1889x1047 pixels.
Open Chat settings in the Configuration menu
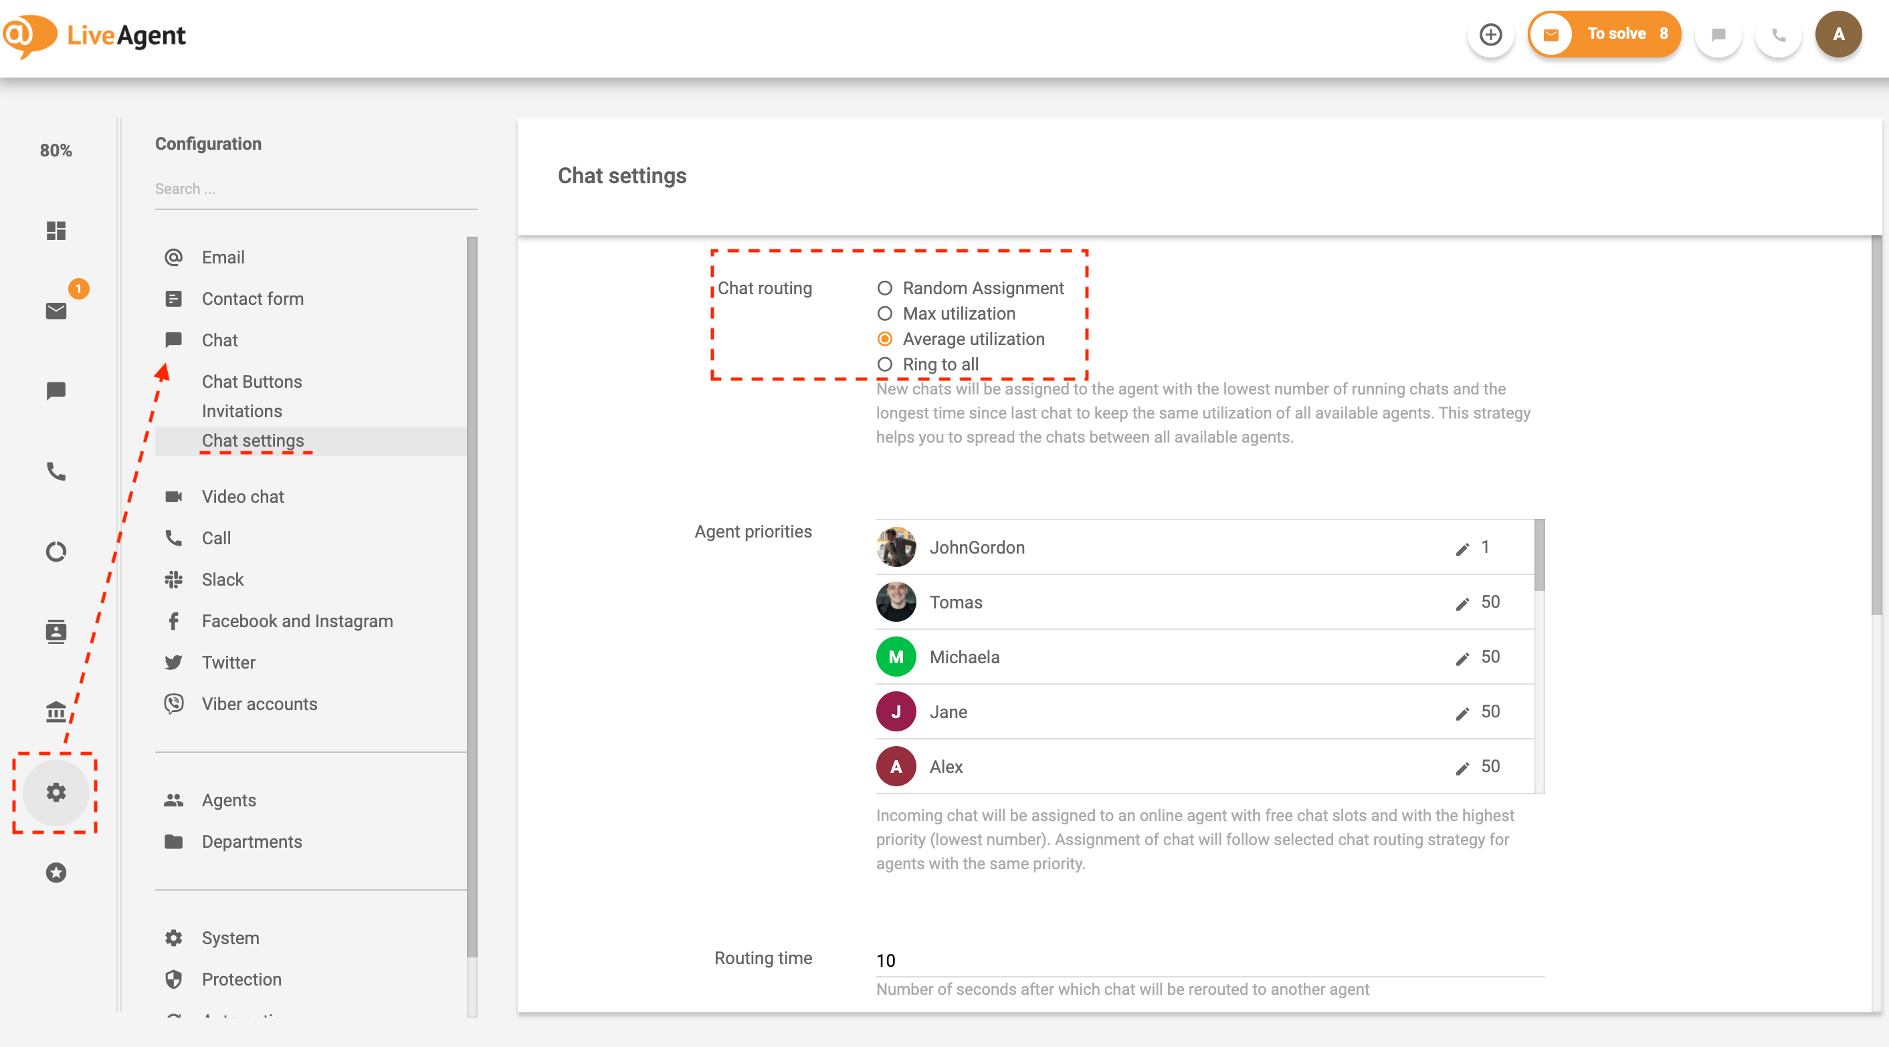pos(253,440)
